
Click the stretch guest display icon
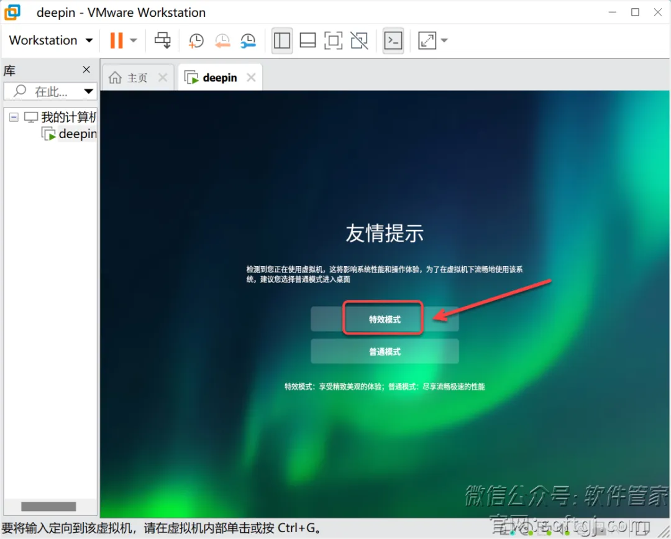(427, 40)
